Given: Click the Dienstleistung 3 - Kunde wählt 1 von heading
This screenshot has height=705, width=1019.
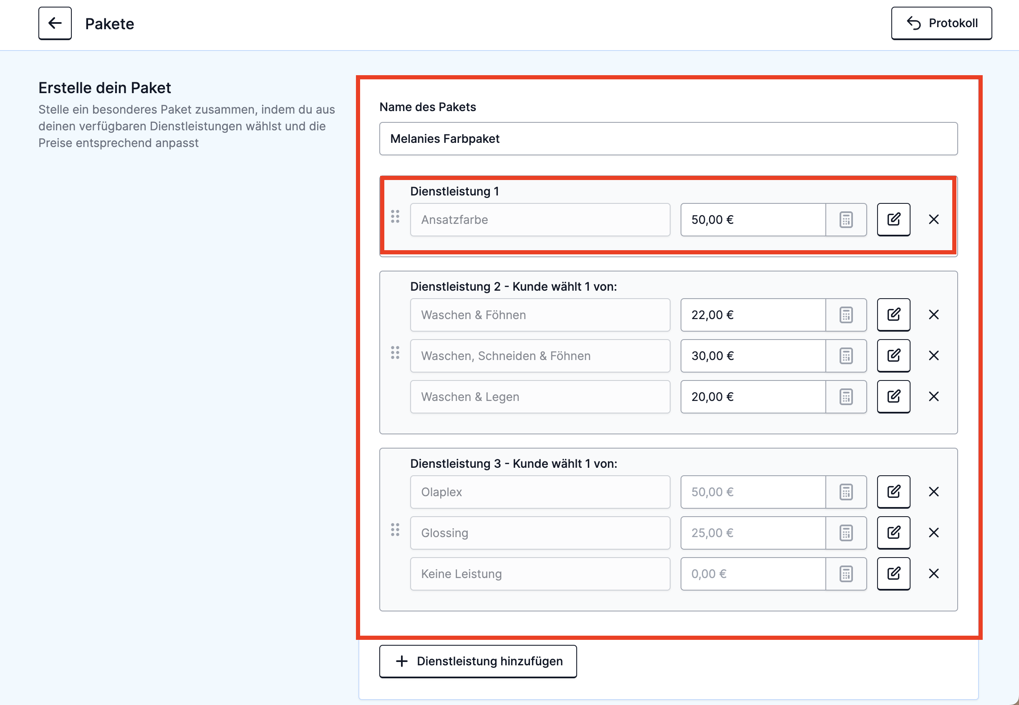Looking at the screenshot, I should pos(514,464).
